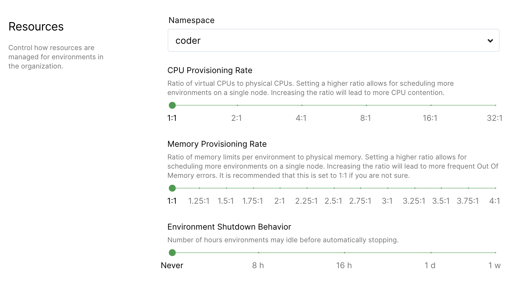518x286 pixels.
Task: Set Memory Provisioning Rate to 2.75:1
Action: point(360,188)
